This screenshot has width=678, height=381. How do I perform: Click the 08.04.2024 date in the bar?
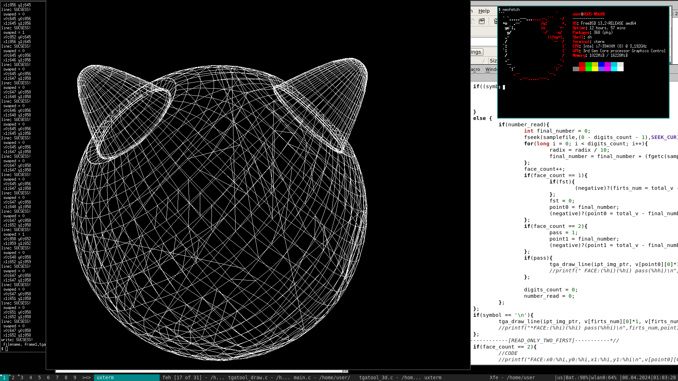click(x=636, y=377)
